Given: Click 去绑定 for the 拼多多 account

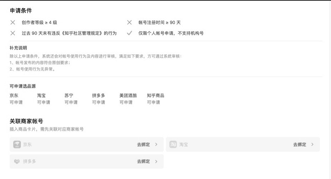Looking at the screenshot, I should (x=143, y=161).
